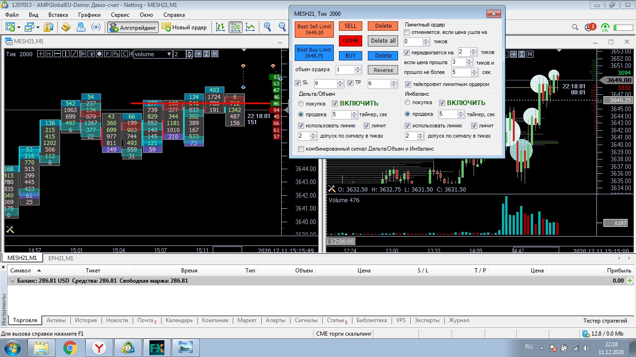Zoom out on the chart
The width and height of the screenshot is (636, 357).
click(x=282, y=27)
